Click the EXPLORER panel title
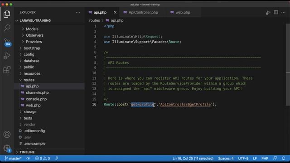 tap(28, 12)
